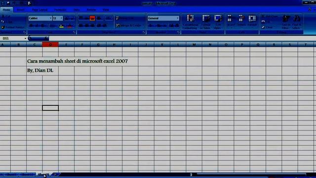Toggle Italic formatting
316x178 pixels.
pyautogui.click(x=38, y=26)
